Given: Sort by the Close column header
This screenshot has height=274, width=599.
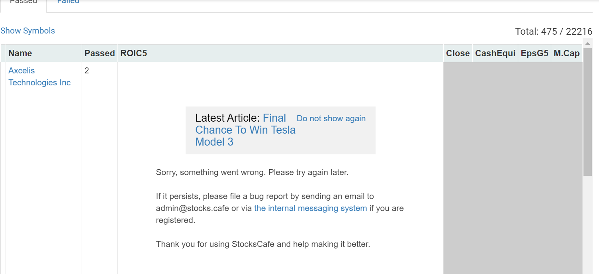Looking at the screenshot, I should click(458, 53).
